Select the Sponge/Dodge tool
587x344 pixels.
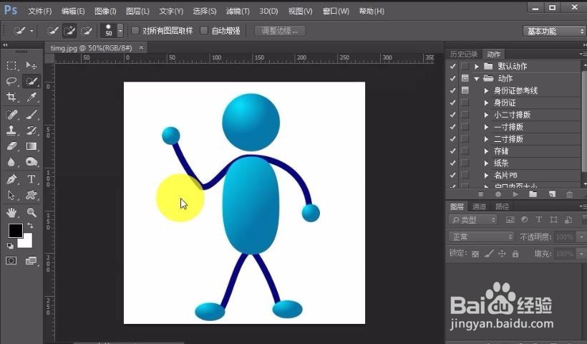pyautogui.click(x=31, y=161)
